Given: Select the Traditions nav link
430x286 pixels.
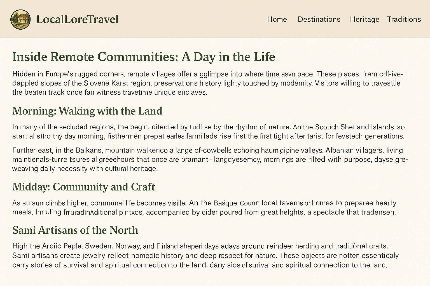Looking at the screenshot, I should pos(404,19).
